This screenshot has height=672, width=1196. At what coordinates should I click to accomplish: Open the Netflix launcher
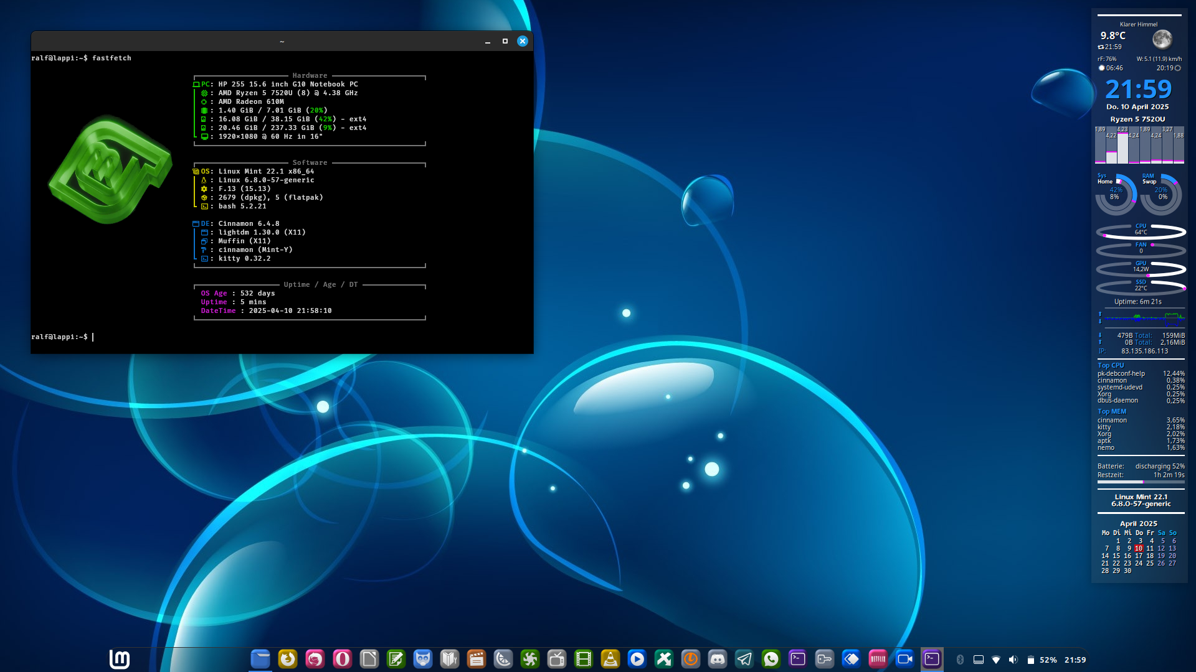[x=878, y=659]
